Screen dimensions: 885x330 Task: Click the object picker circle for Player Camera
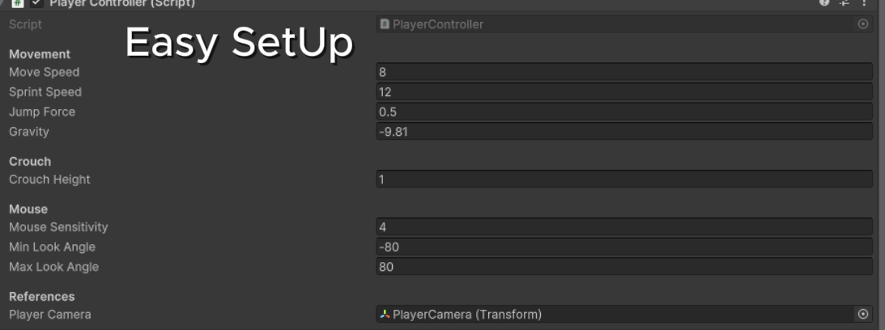pyautogui.click(x=863, y=314)
